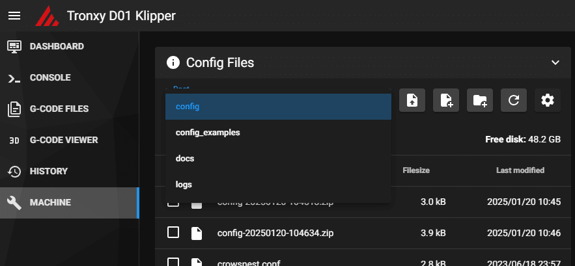Click the Config Files panel heading
This screenshot has width=575, height=266.
coord(220,62)
